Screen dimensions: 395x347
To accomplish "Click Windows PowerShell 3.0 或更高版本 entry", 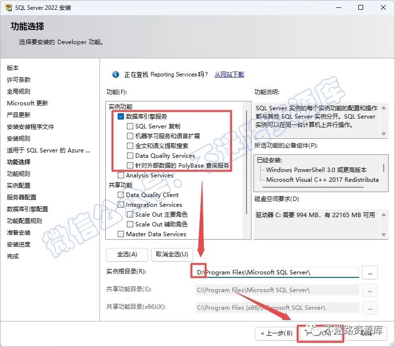I will [x=316, y=170].
